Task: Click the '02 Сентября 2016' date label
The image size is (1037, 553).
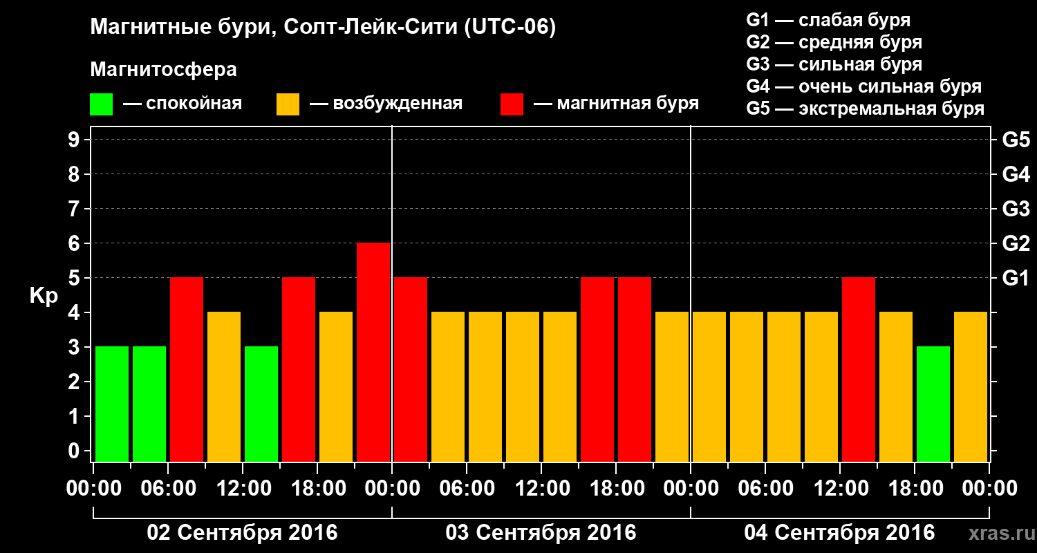Action: coord(243,533)
